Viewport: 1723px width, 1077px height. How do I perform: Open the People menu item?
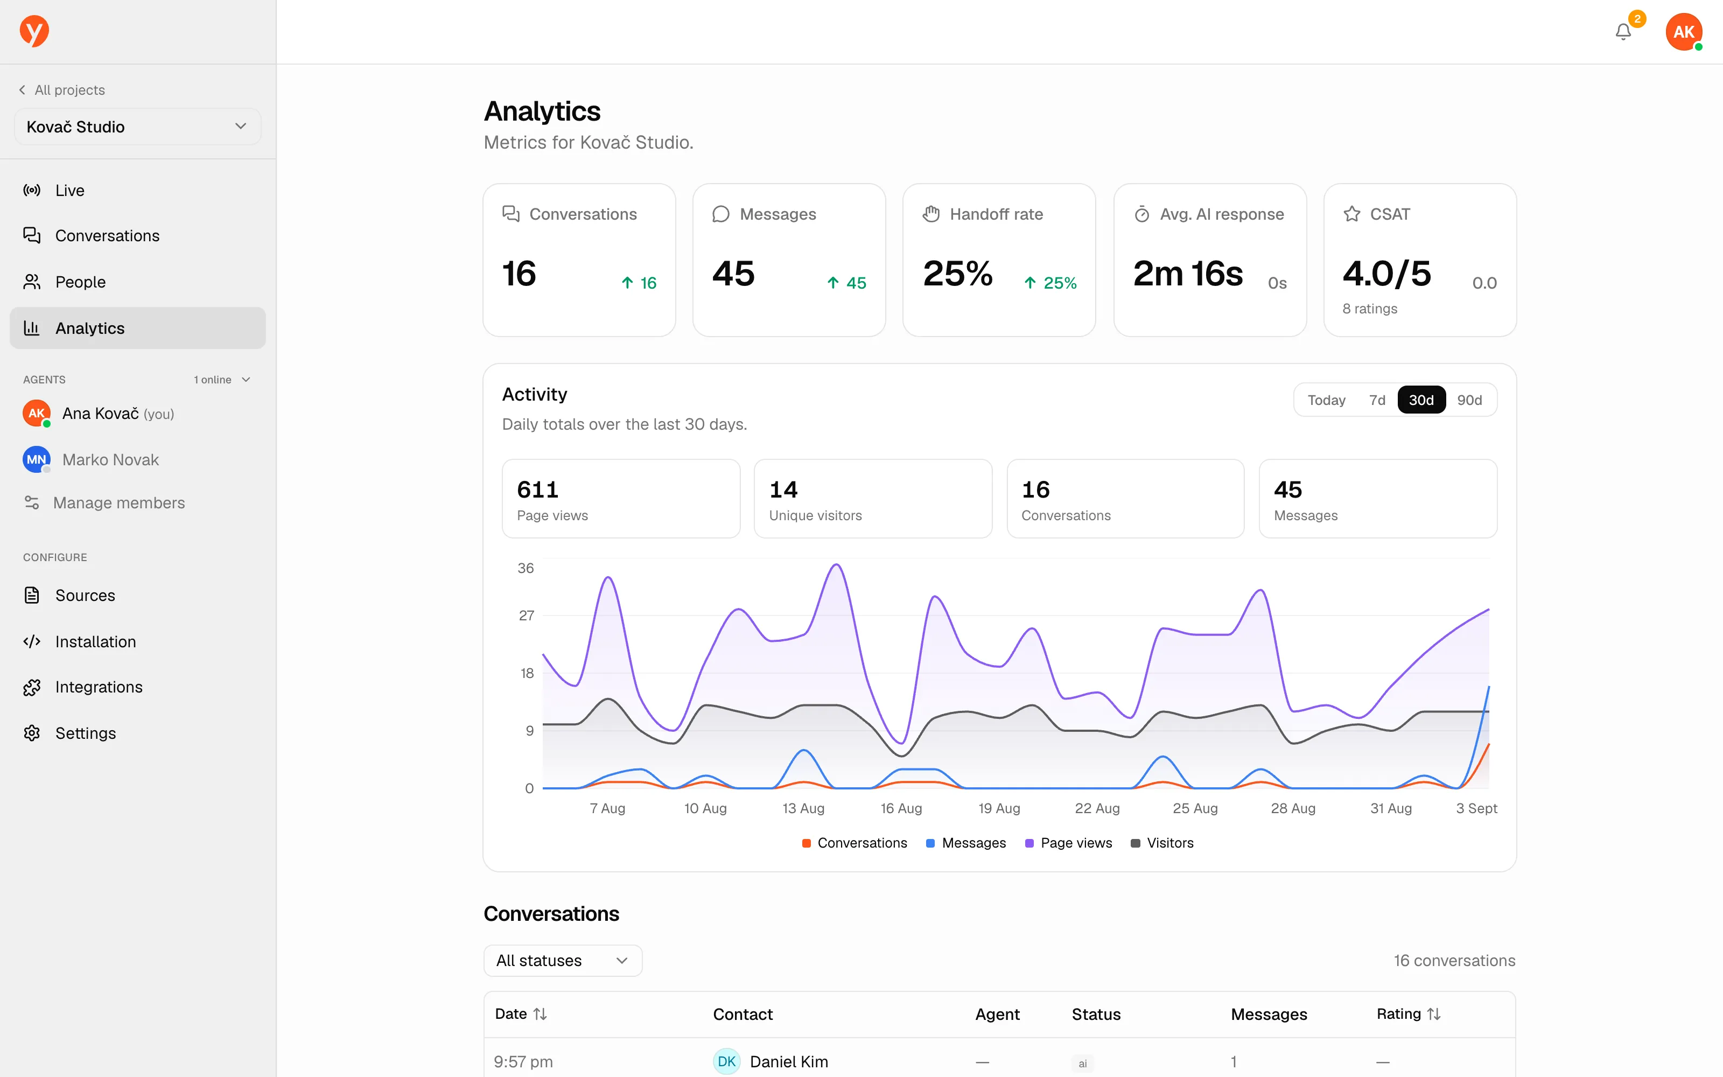[137, 281]
